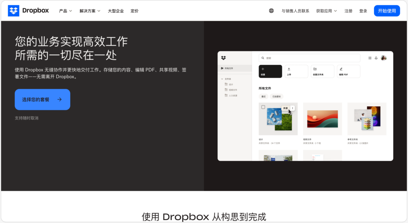Image resolution: width=408 pixels, height=223 pixels.
Task: Click the 创建 plus tile in the preview
Action: [270, 71]
